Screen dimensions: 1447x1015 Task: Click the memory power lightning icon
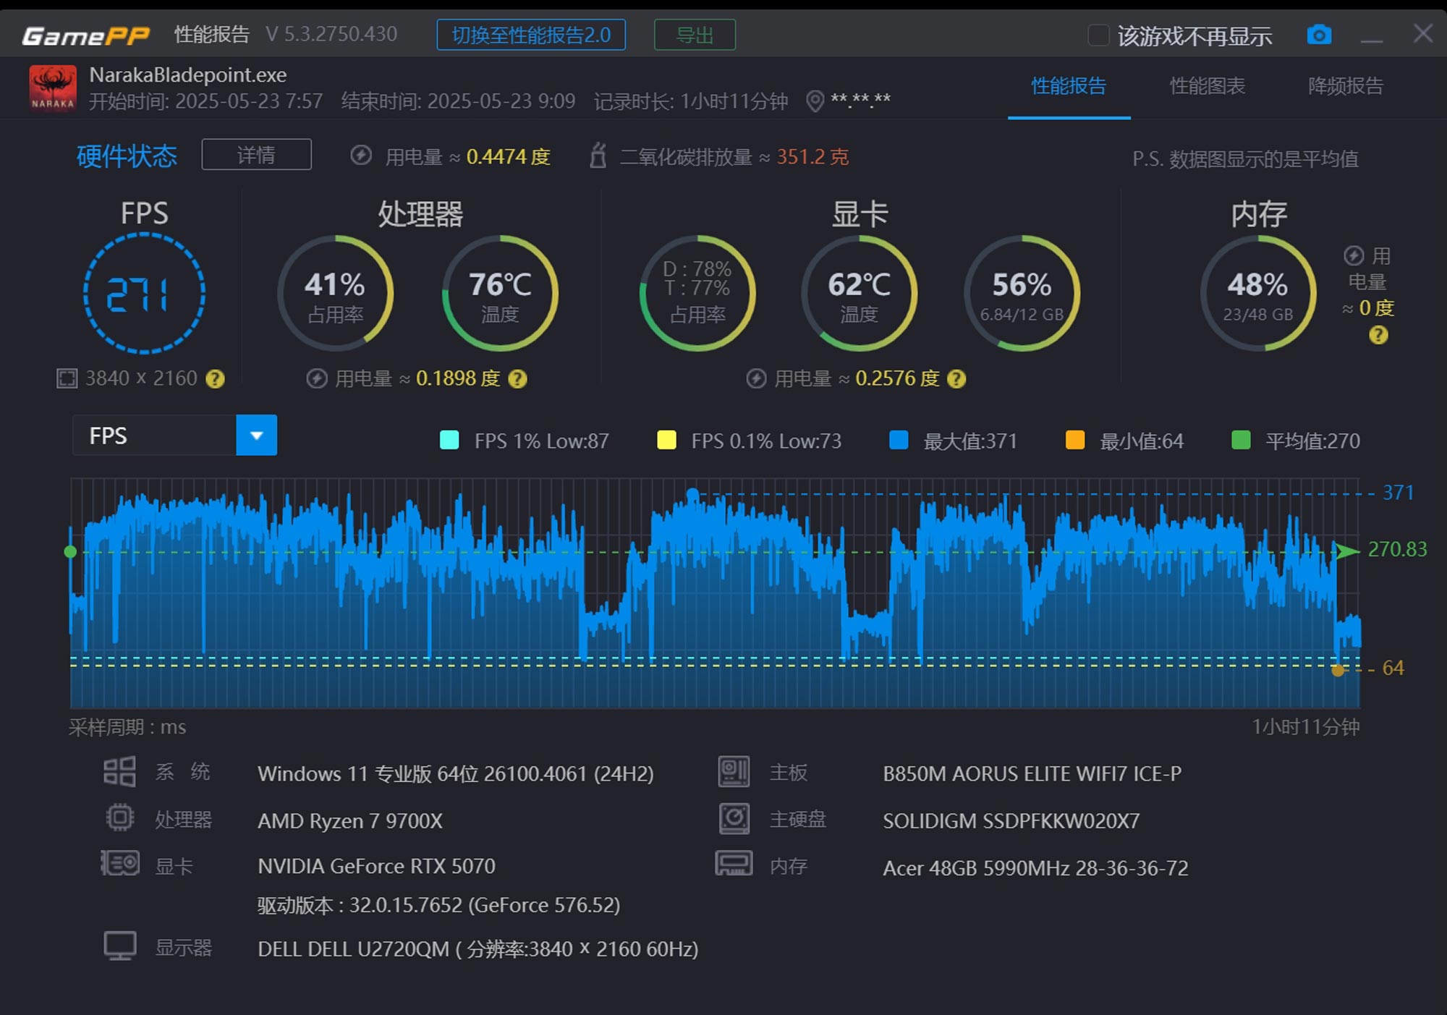(1354, 256)
